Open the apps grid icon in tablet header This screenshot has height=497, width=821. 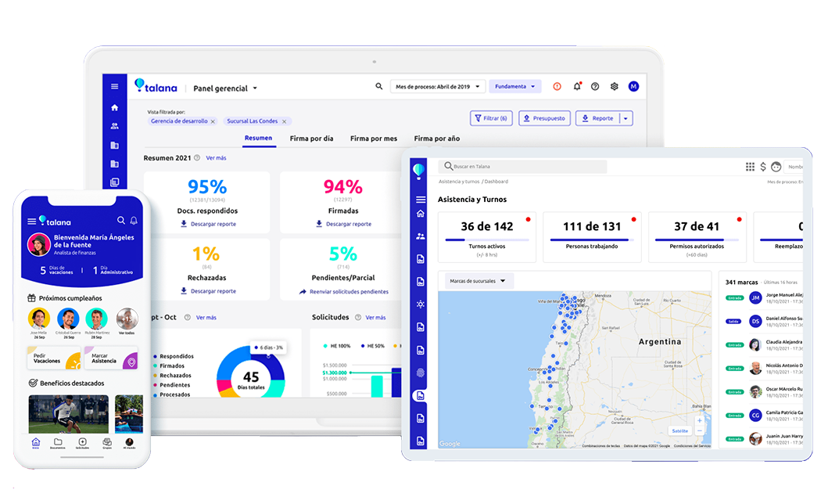click(x=750, y=167)
